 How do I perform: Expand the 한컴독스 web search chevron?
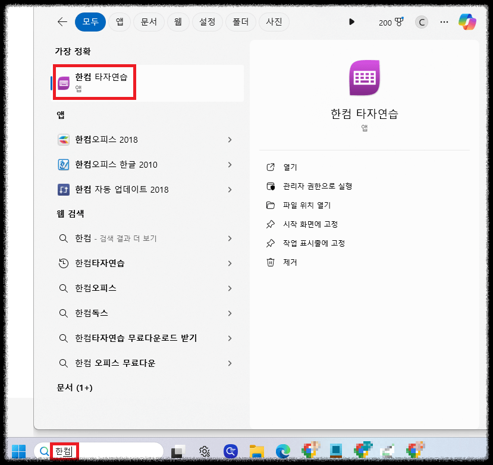tap(230, 313)
